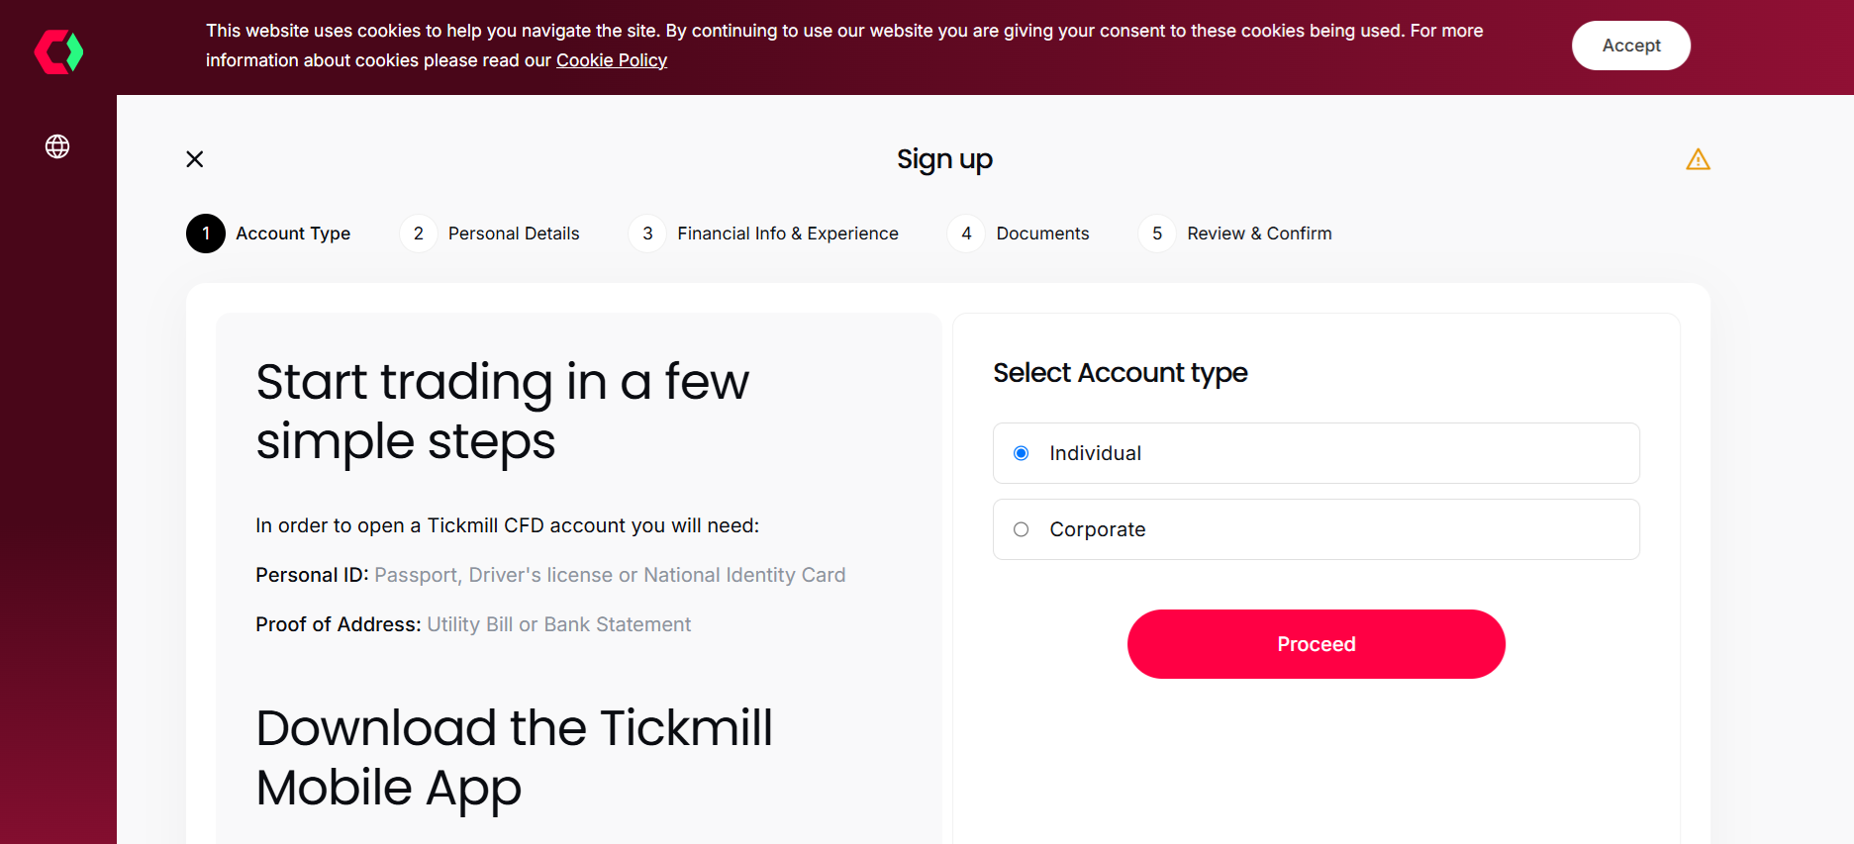The image size is (1854, 844).
Task: Click the warning triangle alert icon
Action: point(1699,158)
